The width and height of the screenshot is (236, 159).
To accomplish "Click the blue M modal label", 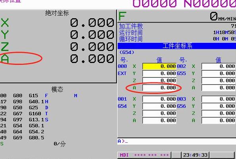I will tap(75, 96).
